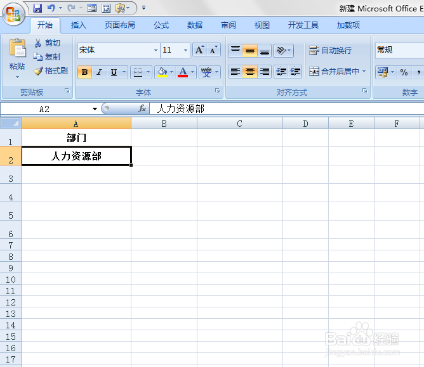
Task: Click 合并后居中 merge and center
Action: click(x=335, y=71)
